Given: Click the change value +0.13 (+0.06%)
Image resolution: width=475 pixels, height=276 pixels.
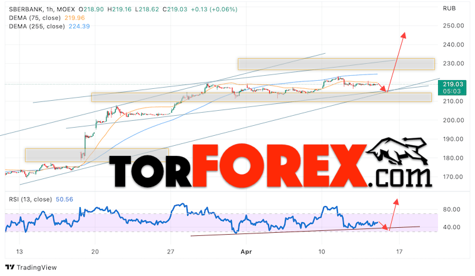Looking at the screenshot, I should [x=214, y=9].
